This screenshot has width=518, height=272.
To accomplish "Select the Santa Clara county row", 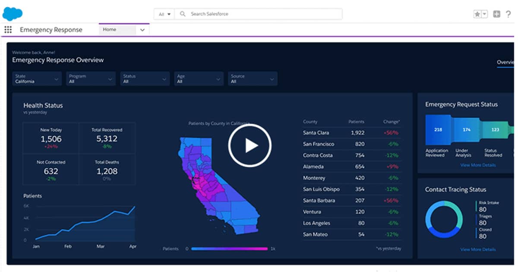I will click(351, 133).
